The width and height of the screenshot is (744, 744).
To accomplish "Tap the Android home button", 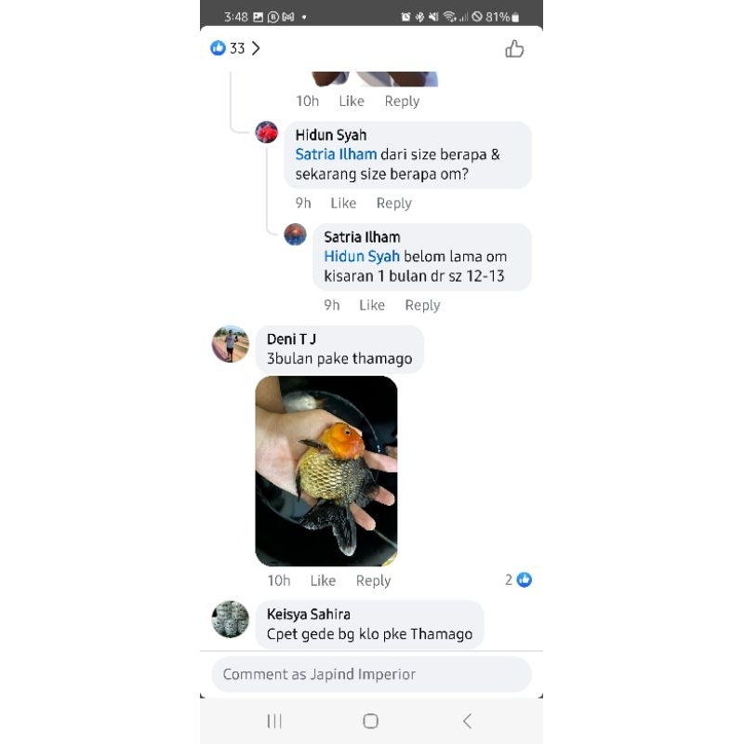I will pyautogui.click(x=370, y=721).
